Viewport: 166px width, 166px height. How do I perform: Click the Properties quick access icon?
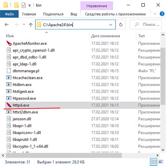(x=23, y=5)
